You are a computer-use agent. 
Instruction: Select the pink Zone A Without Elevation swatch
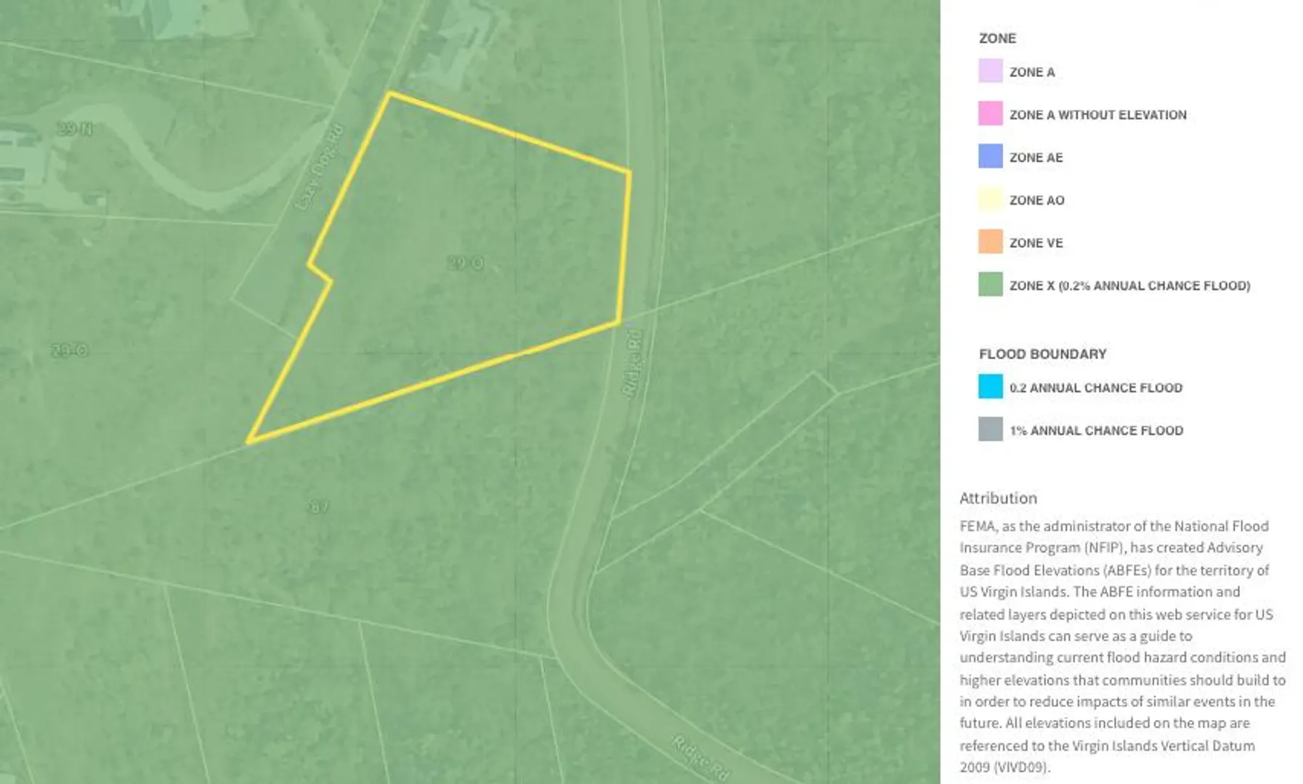(x=990, y=114)
